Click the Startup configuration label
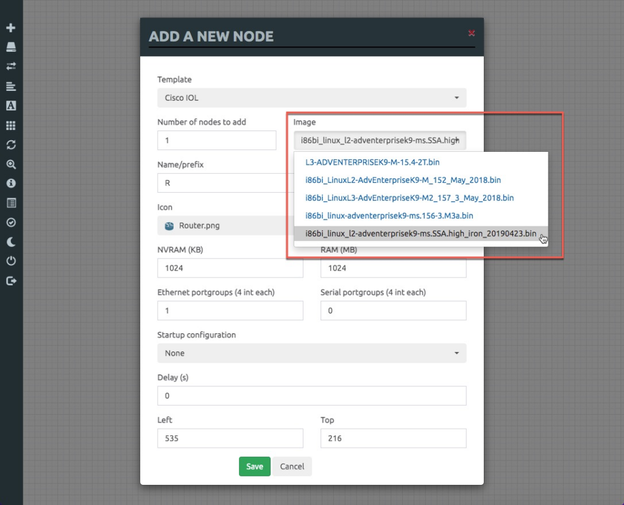Viewport: 624px width, 505px height. (x=197, y=335)
